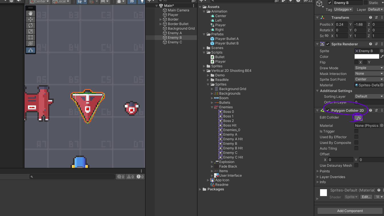The height and width of the screenshot is (216, 384).
Task: Toggle scene lighting bulb icon
Action: tap(142, 1)
